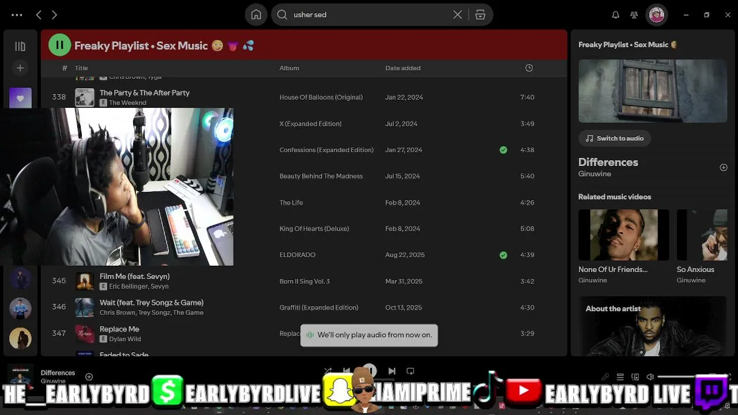Screen dimensions: 738x415
Task: Go forward with the right arrow
Action: [54, 15]
